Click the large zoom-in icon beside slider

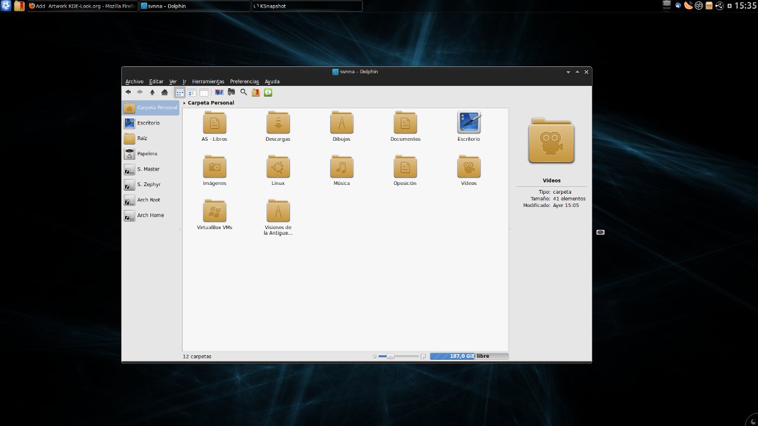click(423, 357)
